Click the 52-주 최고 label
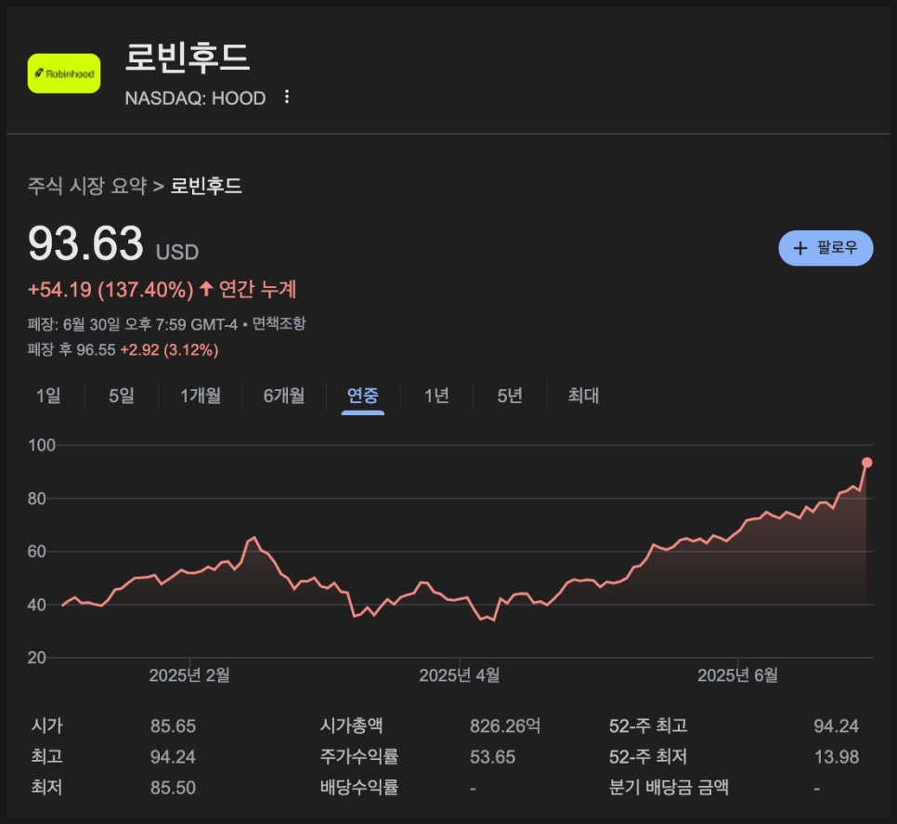Viewport: 897px width, 824px height. coord(648,726)
